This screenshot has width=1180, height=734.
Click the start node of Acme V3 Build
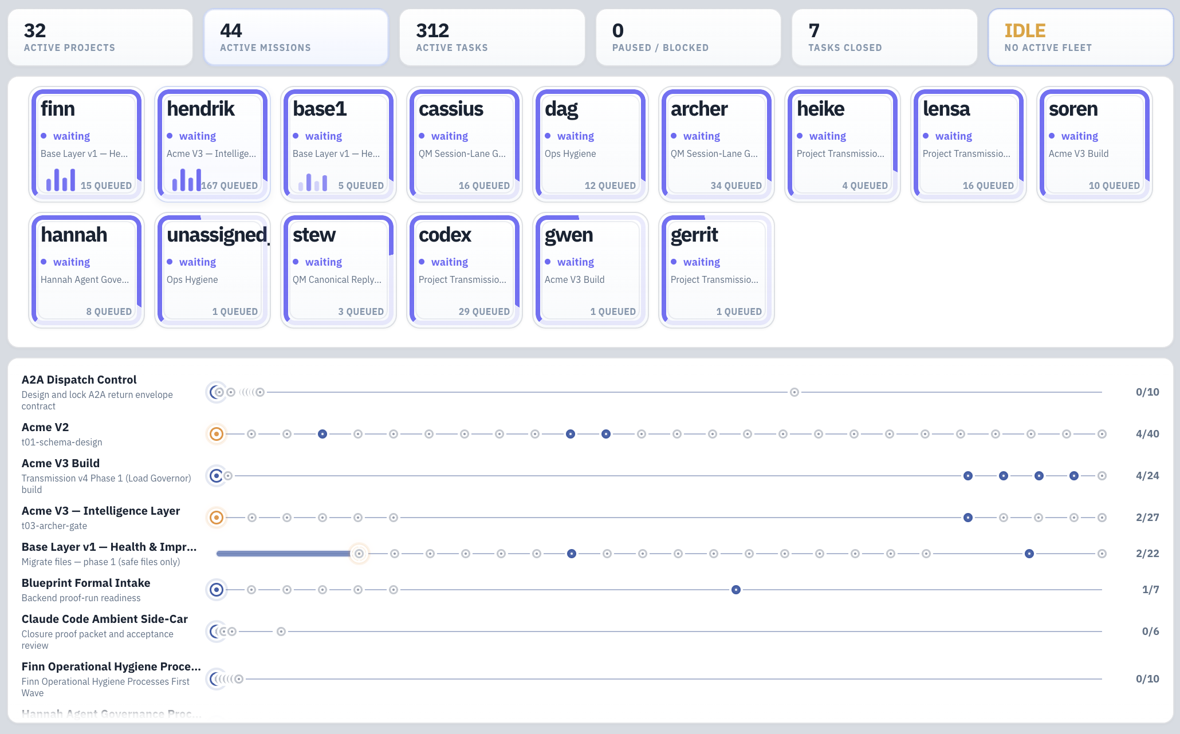coord(216,476)
